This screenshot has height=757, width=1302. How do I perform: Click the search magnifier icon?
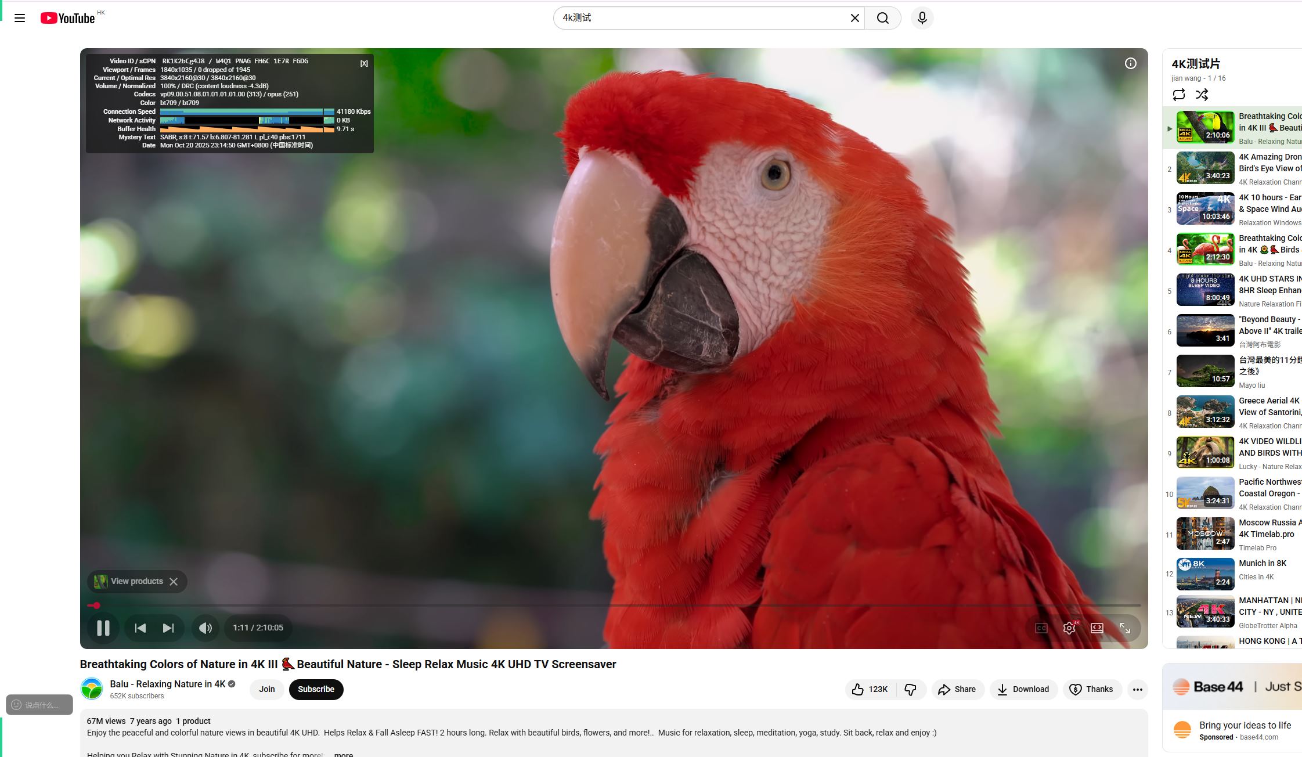(882, 18)
